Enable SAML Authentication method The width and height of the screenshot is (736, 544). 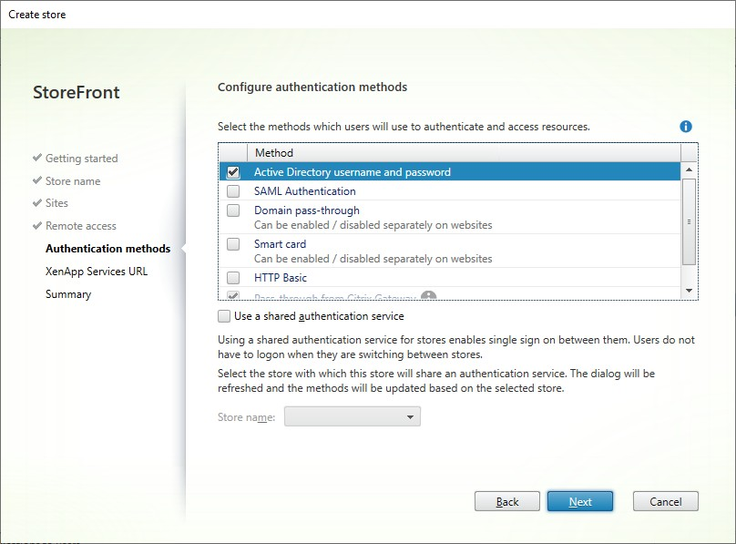click(x=234, y=191)
